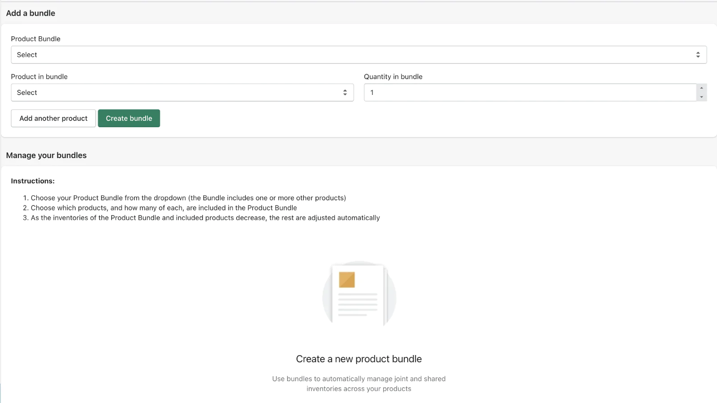The height and width of the screenshot is (403, 717).
Task: Click instruction two about choosing which products
Action: tap(164, 208)
